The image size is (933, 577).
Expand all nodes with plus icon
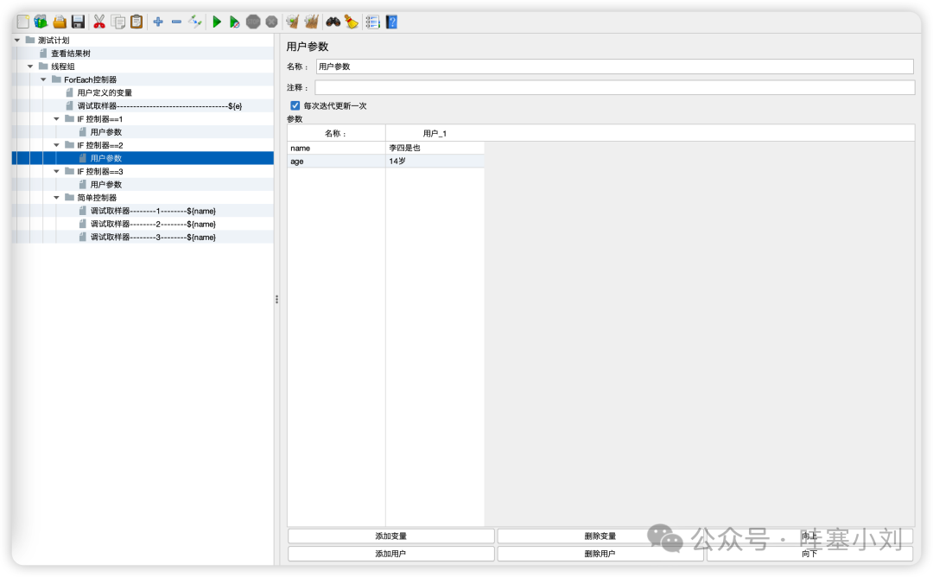[x=158, y=22]
